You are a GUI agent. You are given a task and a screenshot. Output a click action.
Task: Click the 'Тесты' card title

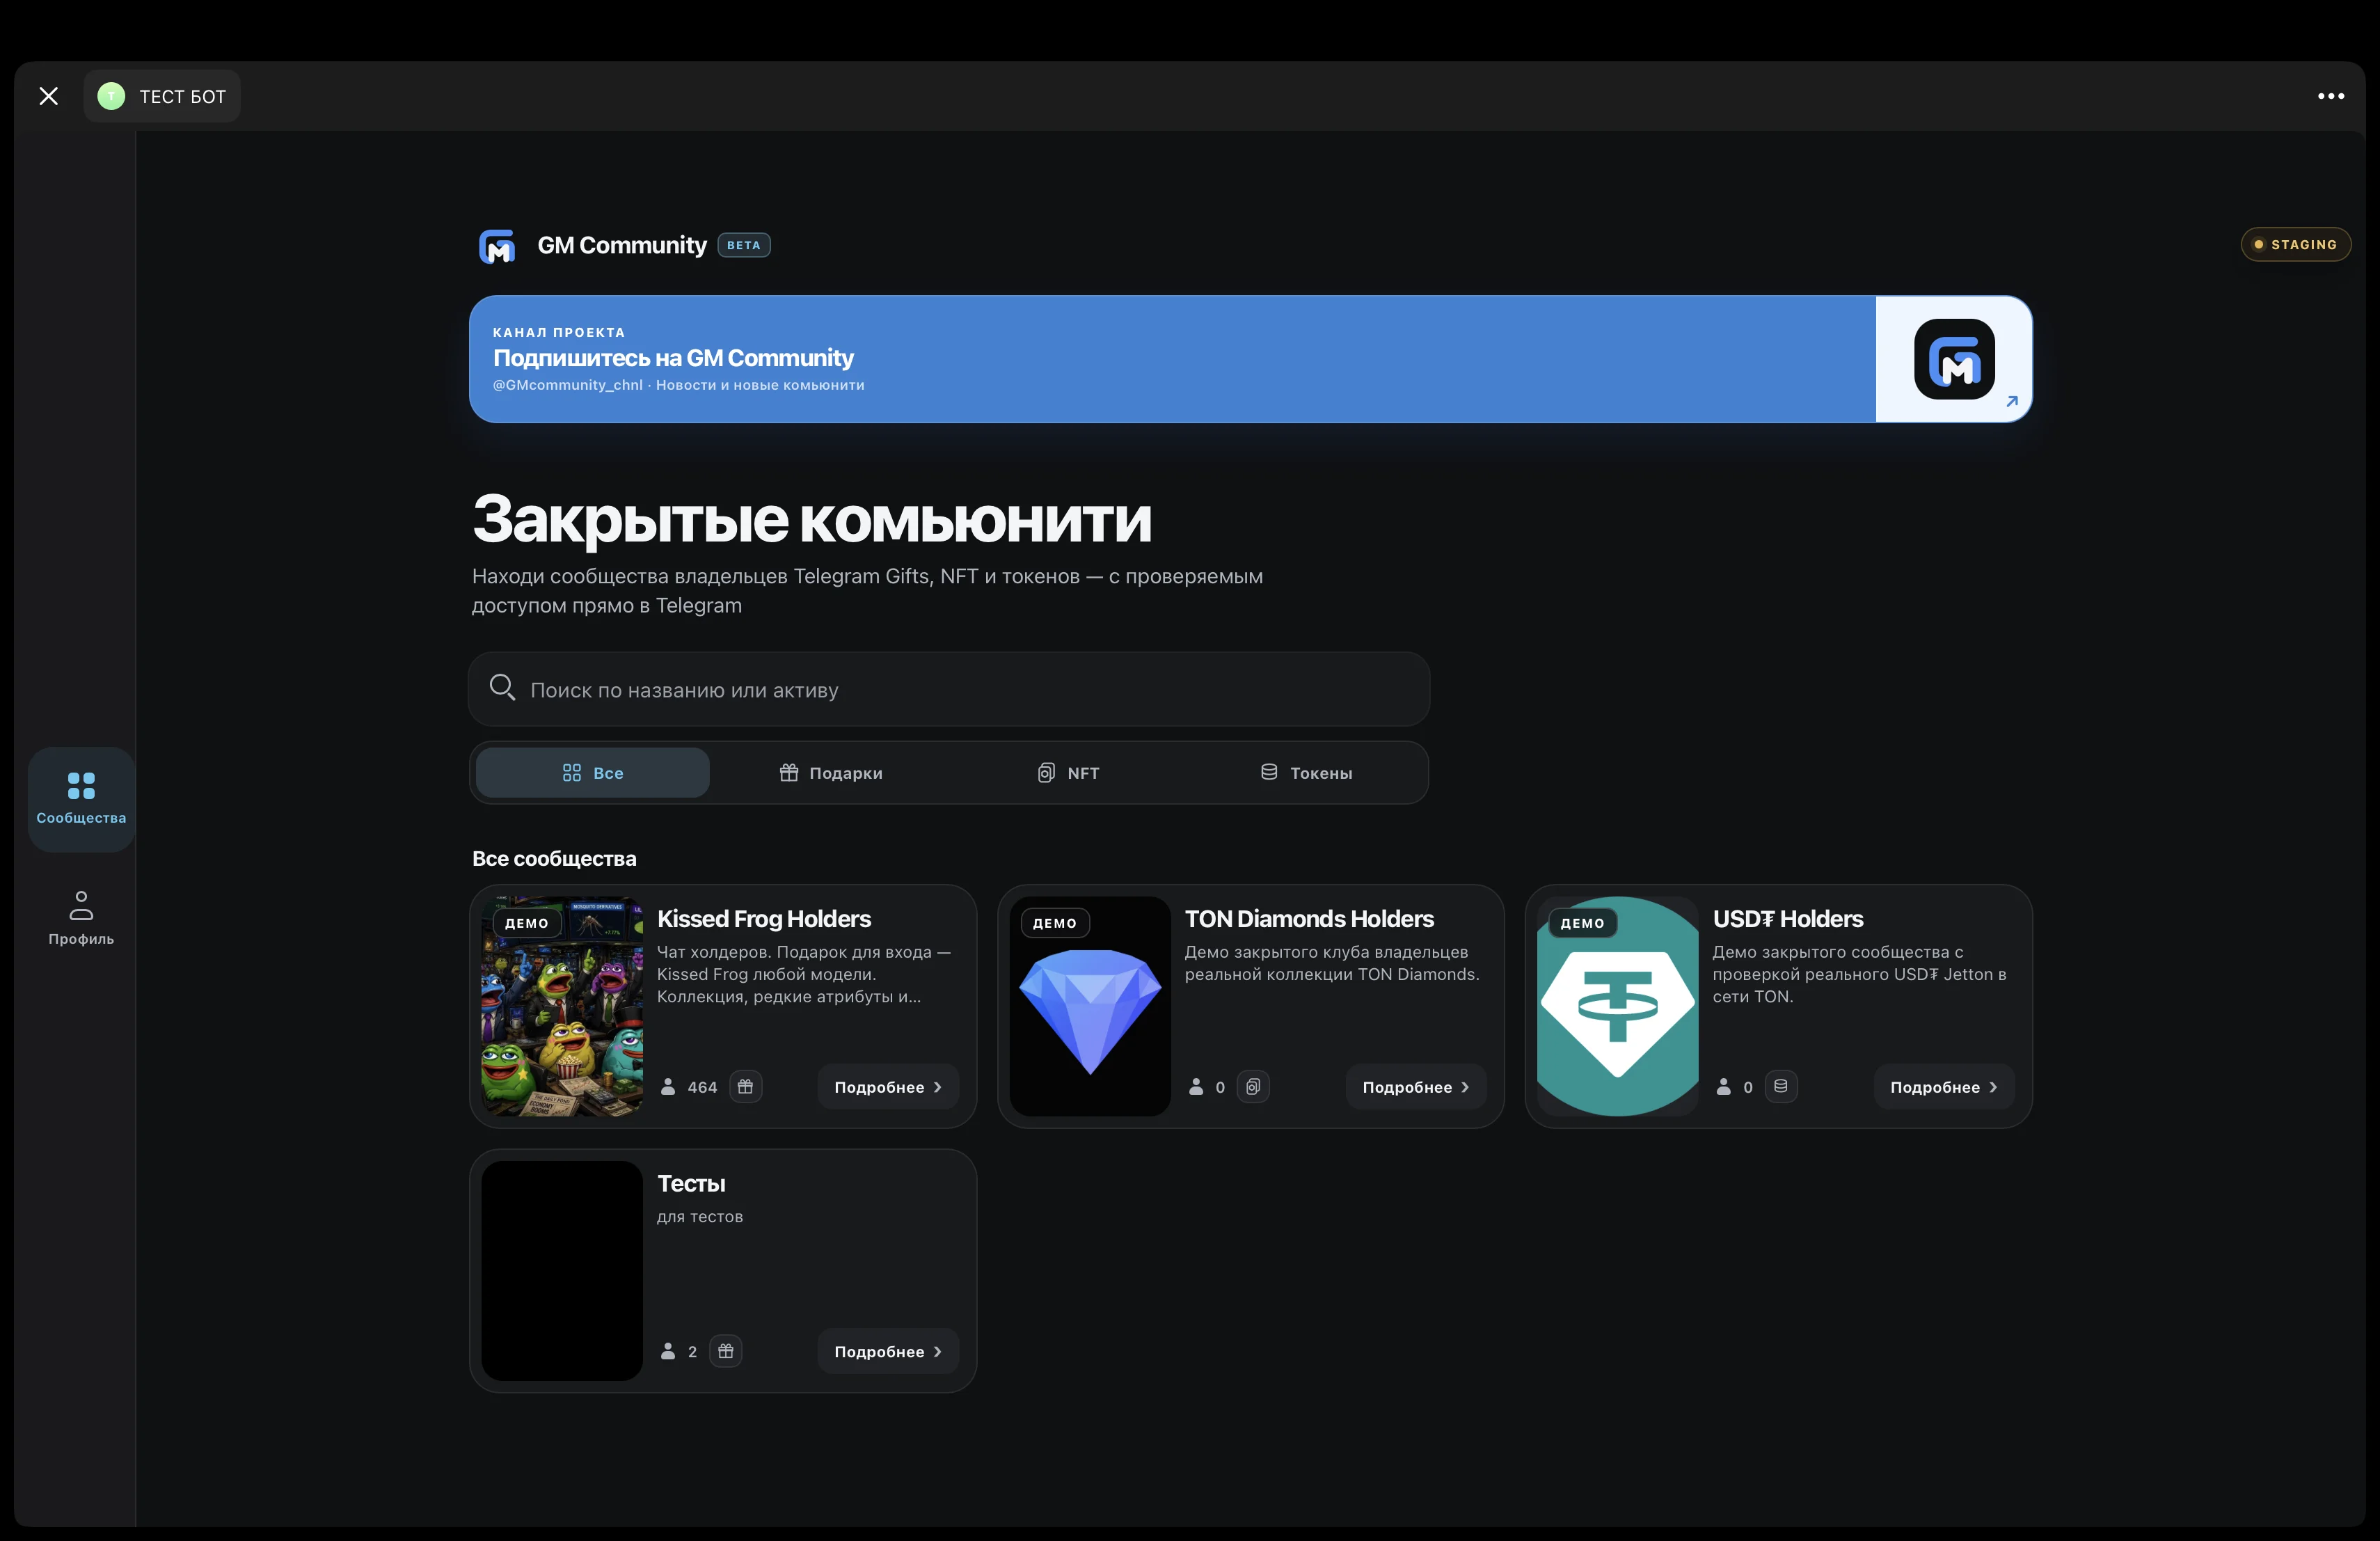pos(691,1184)
